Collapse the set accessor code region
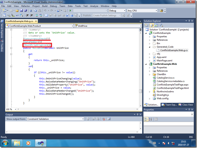 (x=11, y=66)
